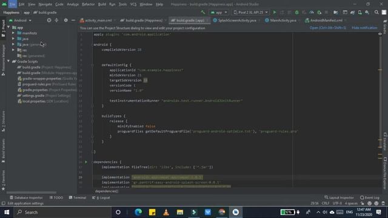Click the Make Project hammer icon
Image resolution: width=388 pixels, height=218 pixels.
203,12
